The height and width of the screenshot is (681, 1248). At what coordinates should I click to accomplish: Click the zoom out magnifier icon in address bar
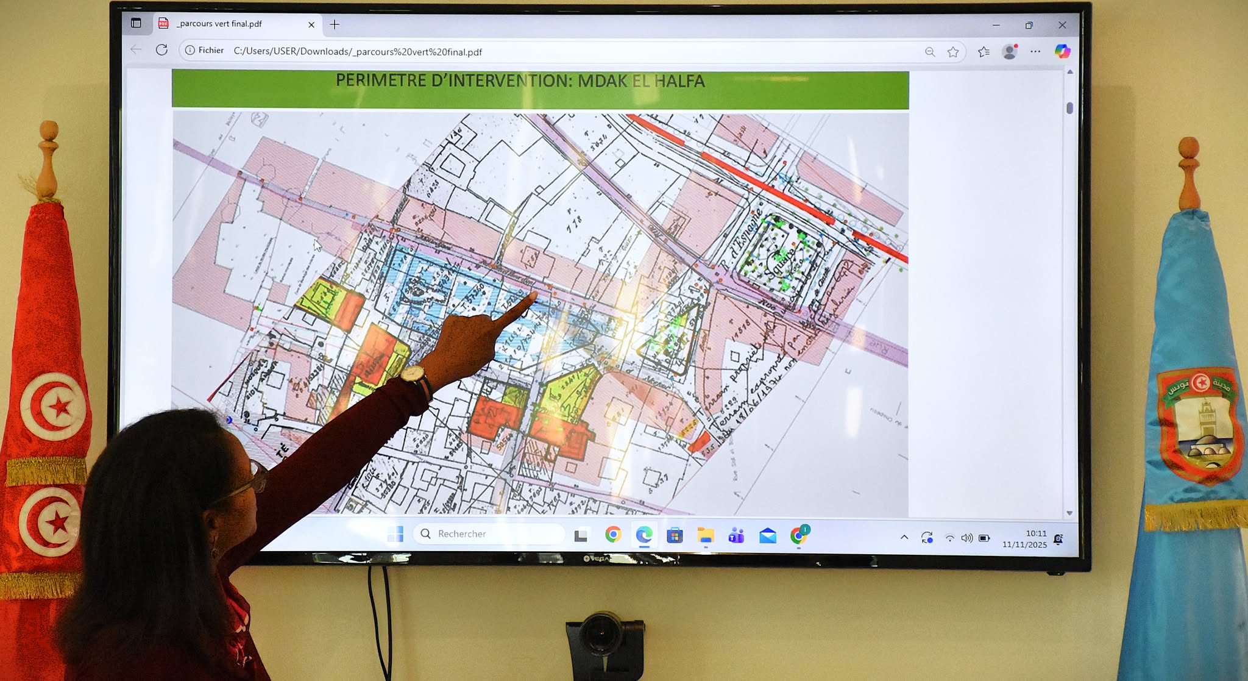click(930, 52)
